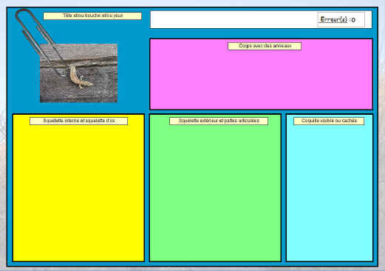
Task: Click the 'Coquille visible ou cachée' label
Action: (329, 121)
